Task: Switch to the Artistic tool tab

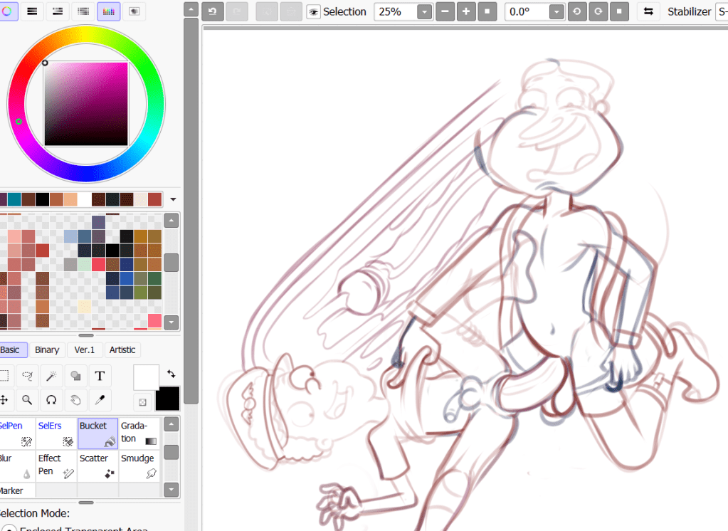Action: click(122, 349)
